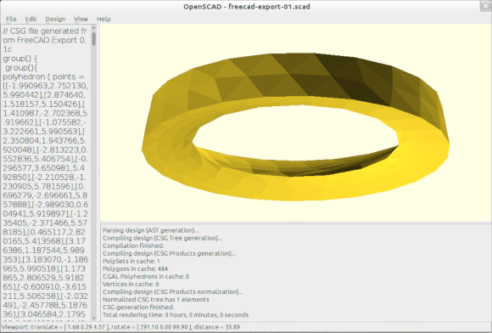Click the editor scrollbar track below thumb
The height and width of the screenshot is (333, 492).
click(x=93, y=181)
